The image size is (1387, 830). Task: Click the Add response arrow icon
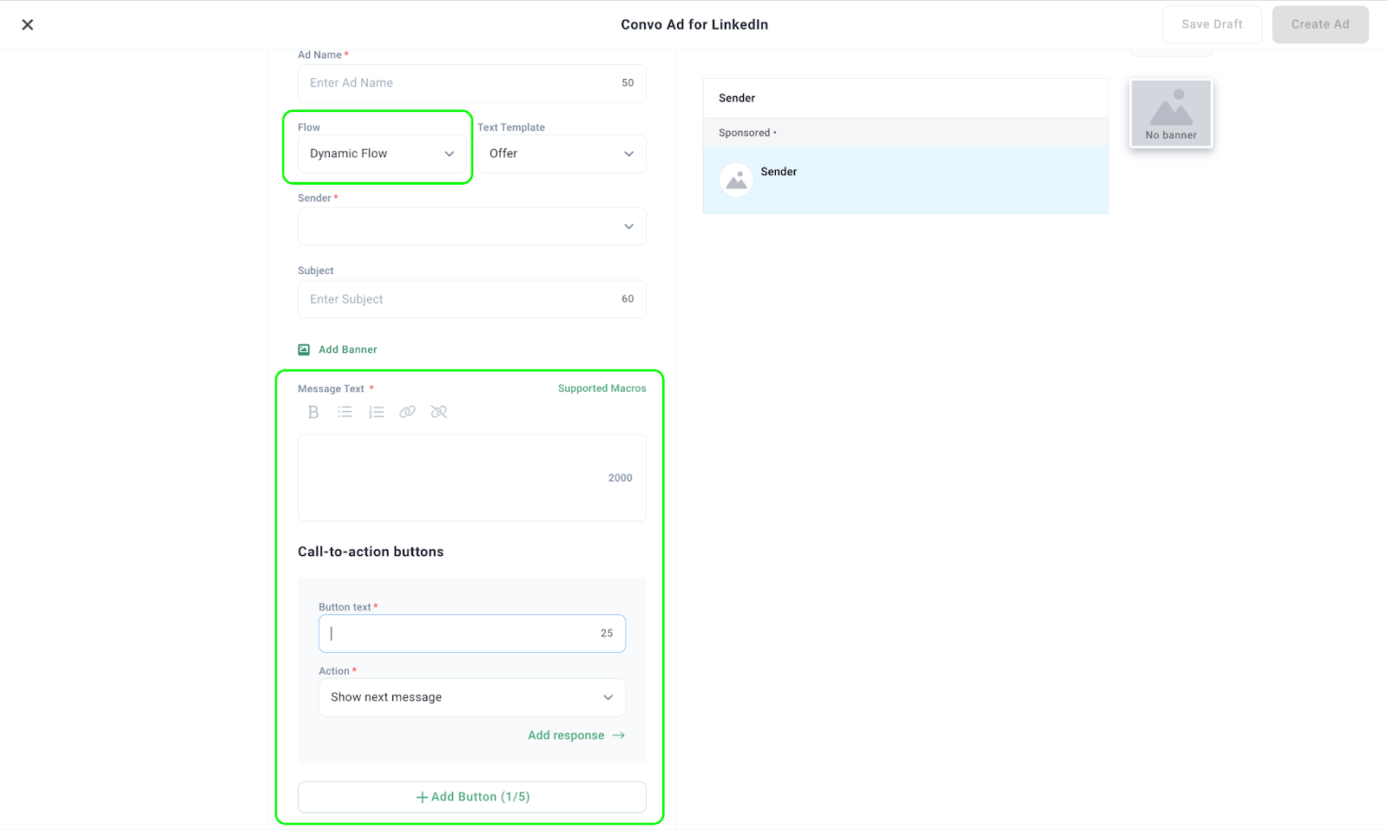tap(618, 735)
